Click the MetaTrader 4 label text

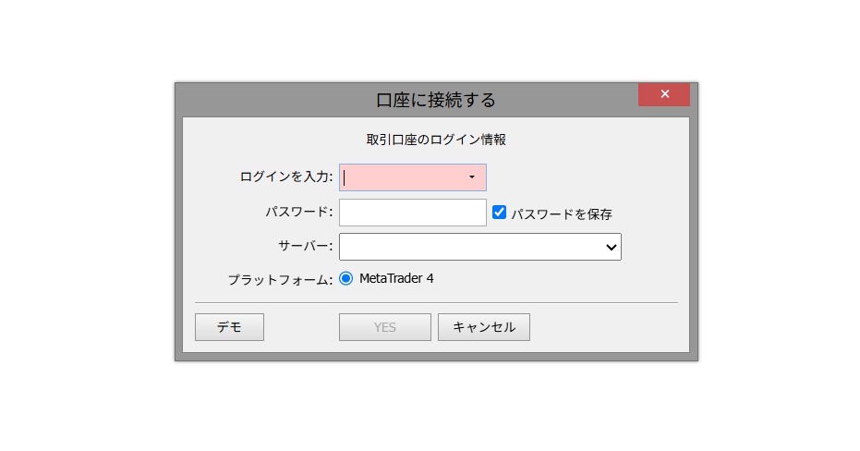[396, 278]
